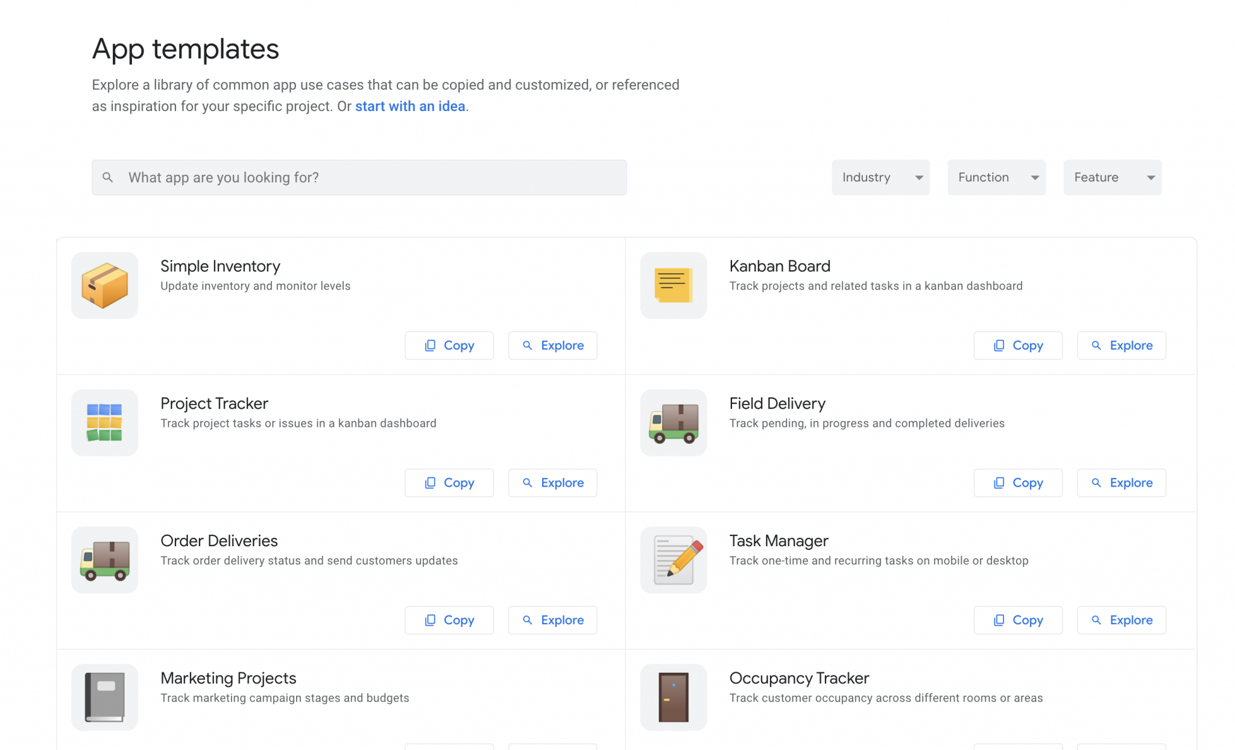Copy the Project Tracker template
The width and height of the screenshot is (1235, 750).
449,483
